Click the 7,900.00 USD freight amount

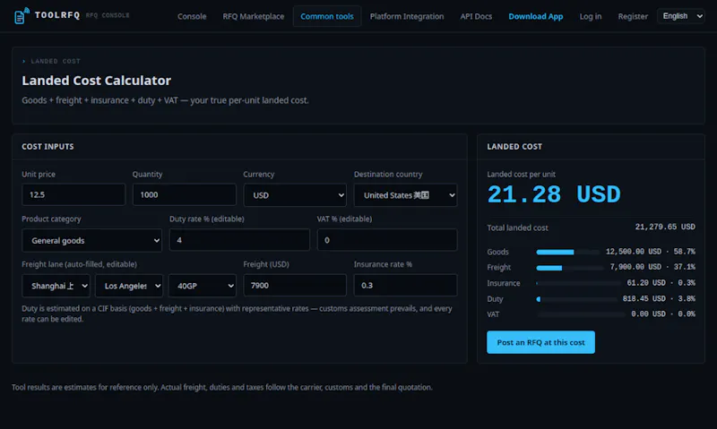635,267
